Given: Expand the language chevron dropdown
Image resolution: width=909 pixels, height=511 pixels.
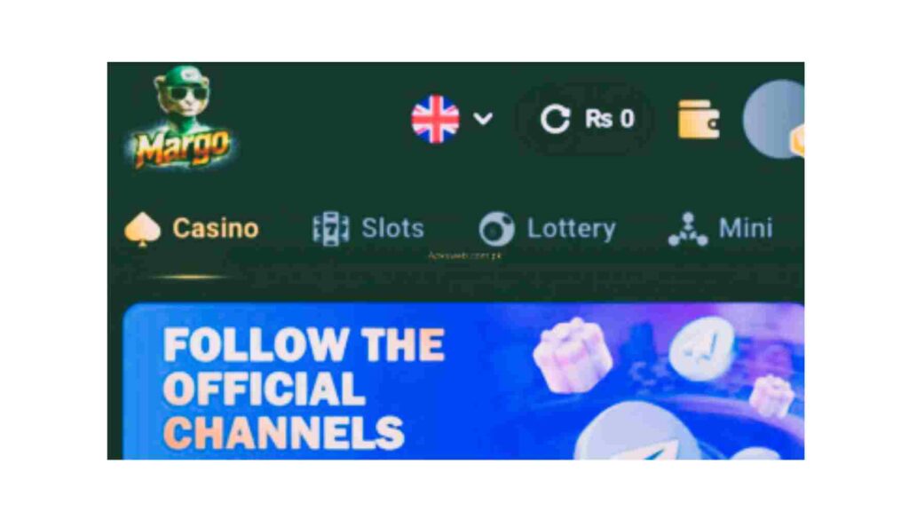Looking at the screenshot, I should pos(483,119).
